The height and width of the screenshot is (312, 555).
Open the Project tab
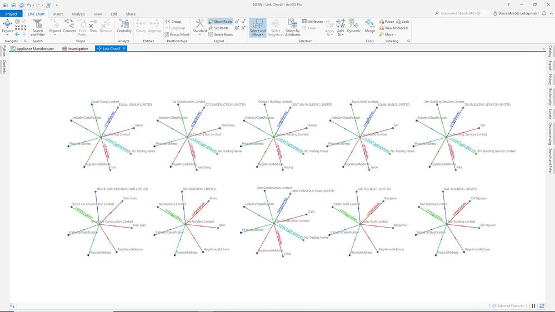coord(11,14)
